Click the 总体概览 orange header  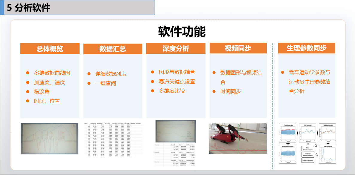50,49
